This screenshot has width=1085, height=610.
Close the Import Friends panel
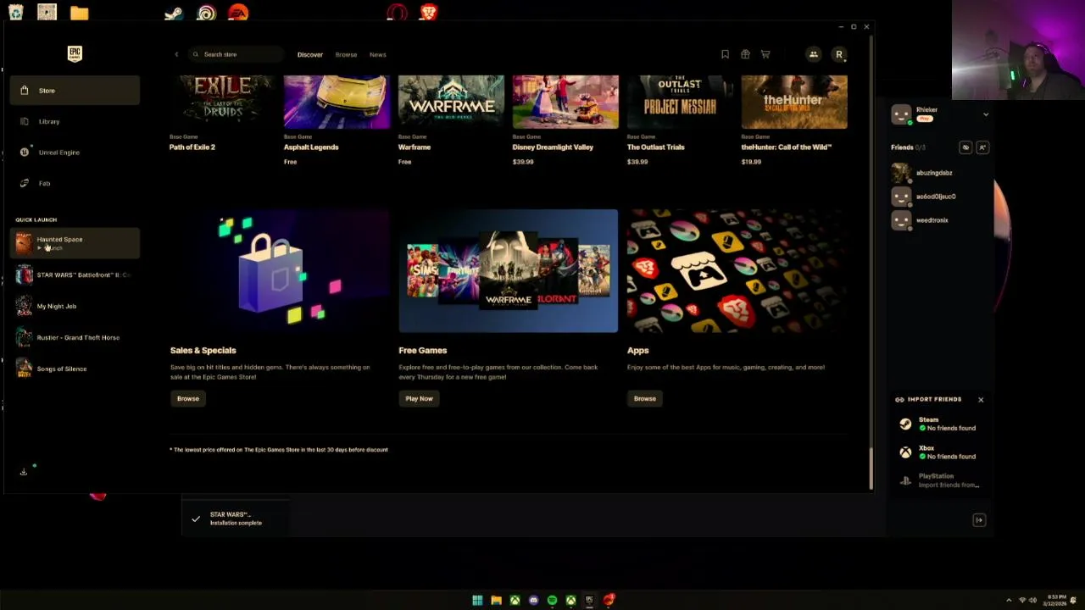tap(981, 399)
